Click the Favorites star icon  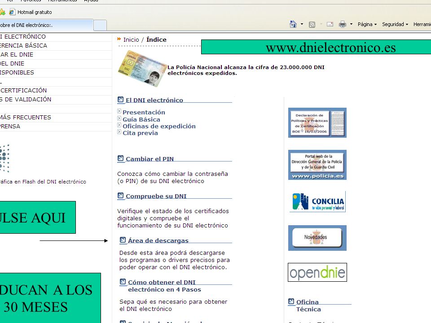[2, 12]
